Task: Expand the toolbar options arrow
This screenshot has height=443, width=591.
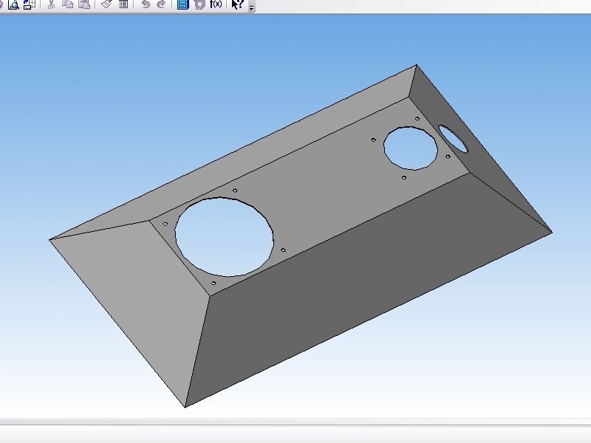Action: coord(251,7)
